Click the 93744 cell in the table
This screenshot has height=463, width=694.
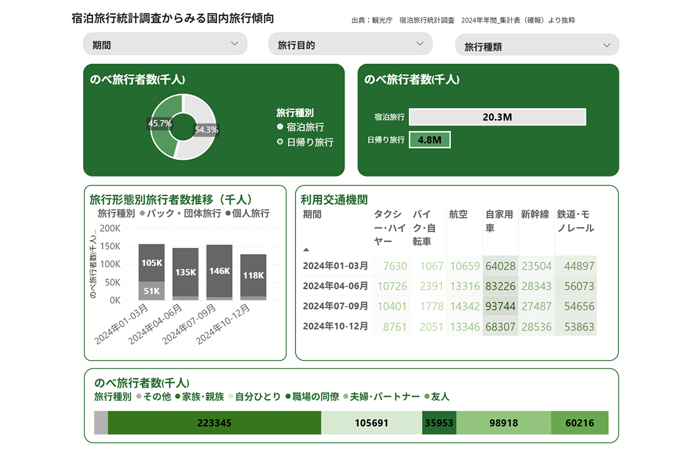click(500, 306)
